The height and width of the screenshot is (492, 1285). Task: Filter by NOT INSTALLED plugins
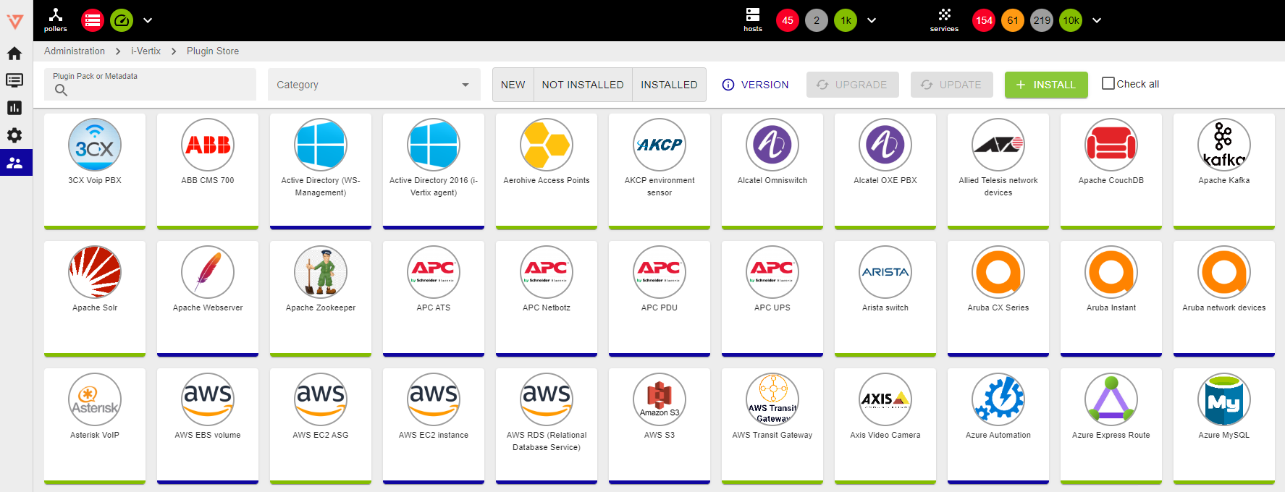(x=583, y=85)
